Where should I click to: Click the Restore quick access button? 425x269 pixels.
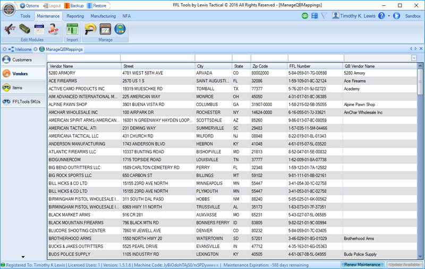coord(97,6)
